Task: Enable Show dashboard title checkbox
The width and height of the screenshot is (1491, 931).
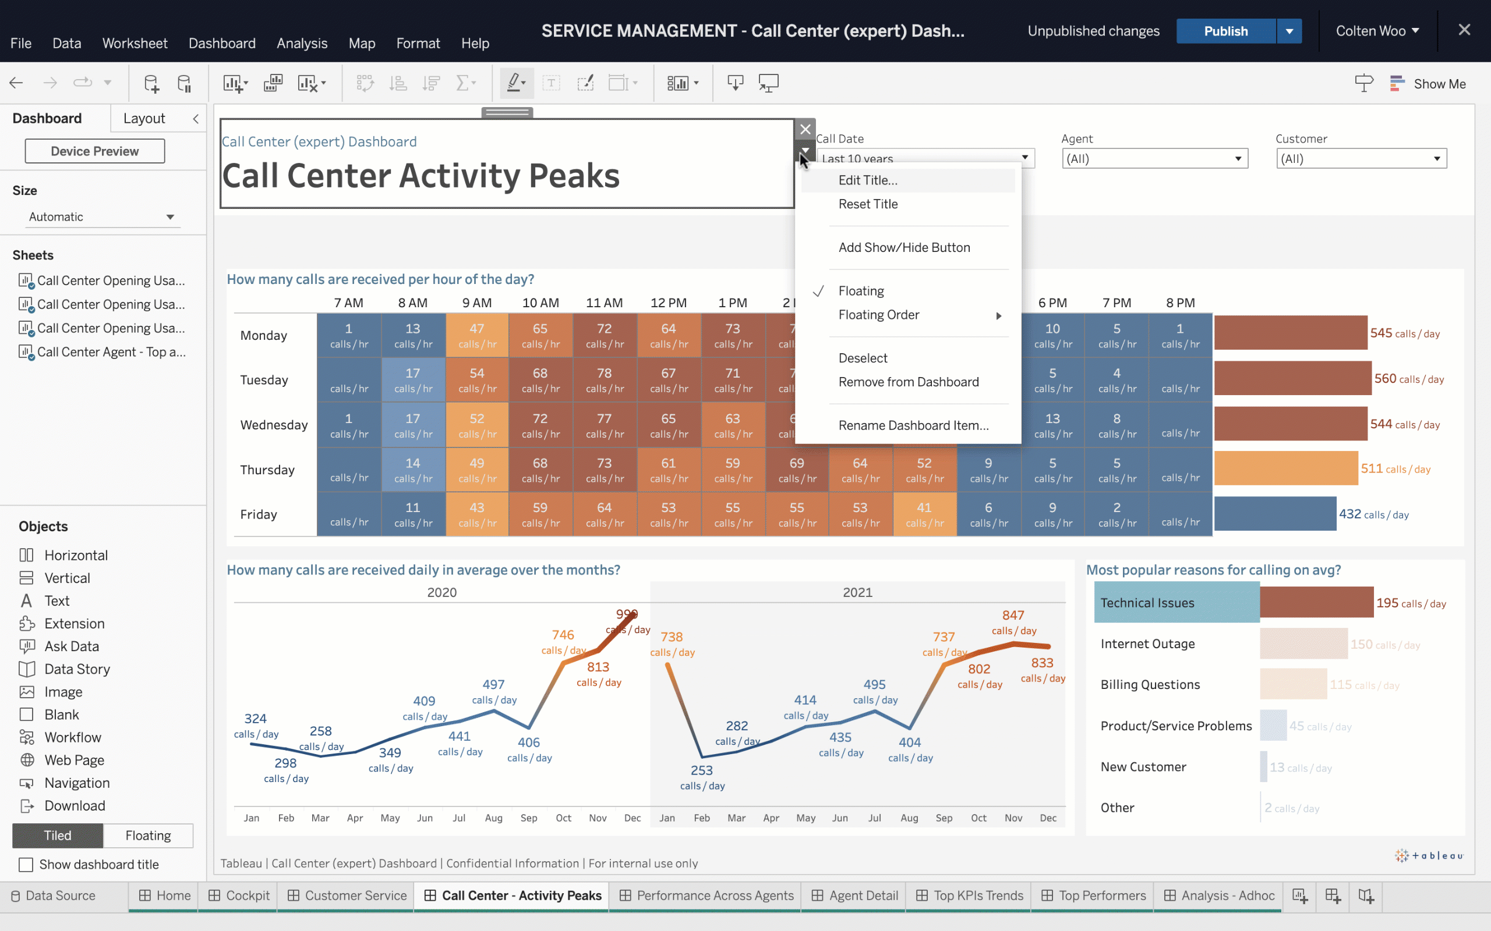Action: (24, 865)
